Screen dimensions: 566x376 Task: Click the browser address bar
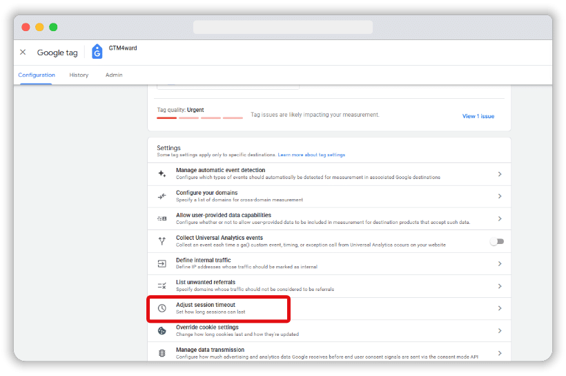(283, 27)
